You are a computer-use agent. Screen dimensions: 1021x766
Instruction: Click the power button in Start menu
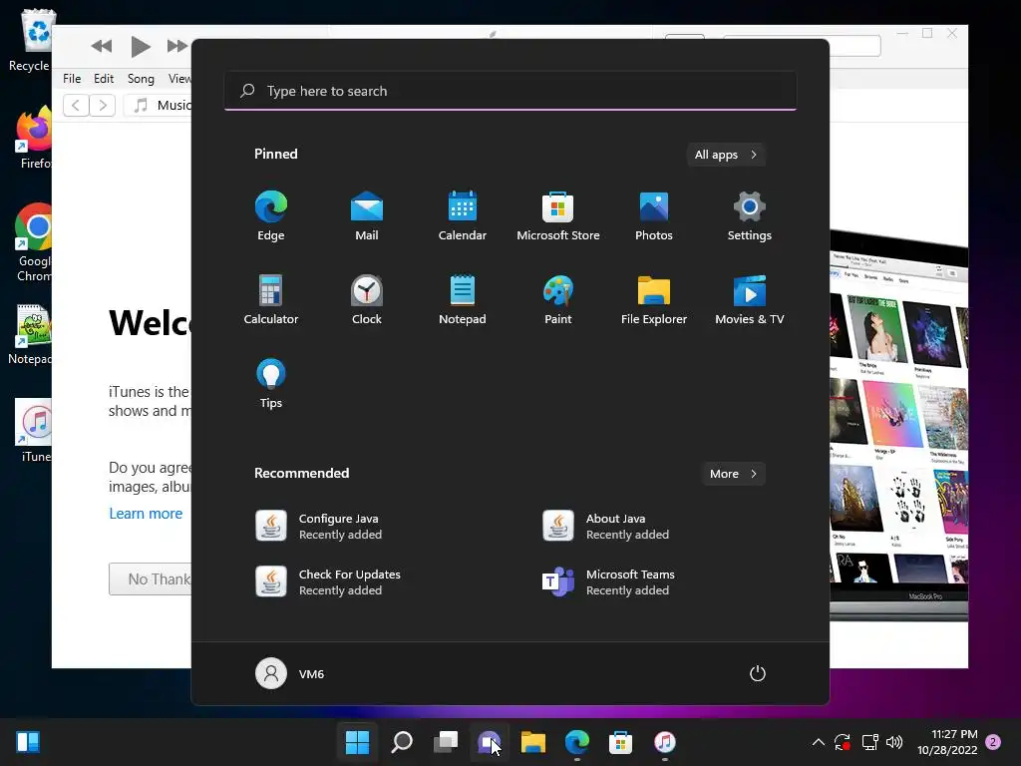click(x=758, y=673)
